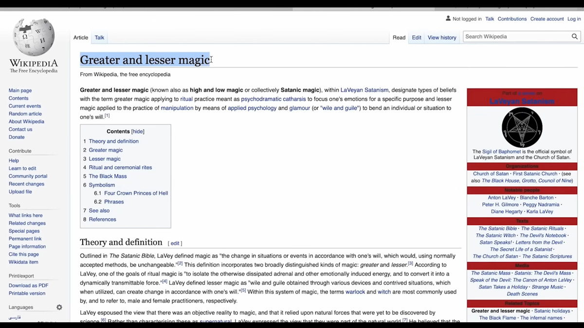Click the user icon beside Not logged in
The image size is (584, 328).
[x=448, y=18]
